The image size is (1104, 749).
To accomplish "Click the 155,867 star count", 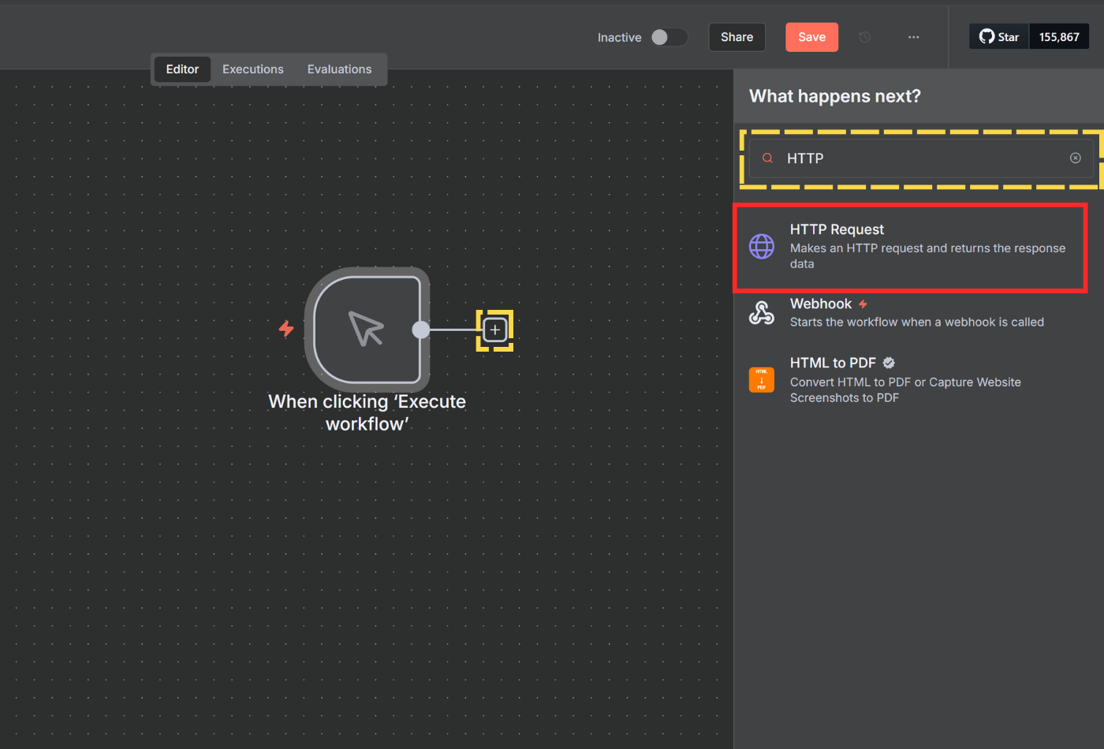I will (1059, 35).
